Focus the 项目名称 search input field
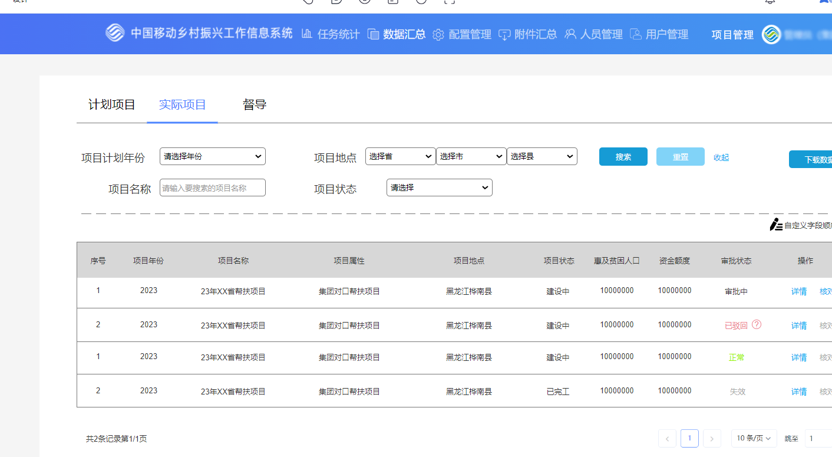The image size is (832, 457). 213,188
